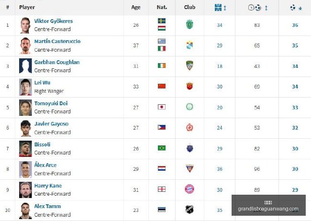This screenshot has width=311, height=221.
Task: Sort by goals scored column icon
Action: (x=296, y=8)
